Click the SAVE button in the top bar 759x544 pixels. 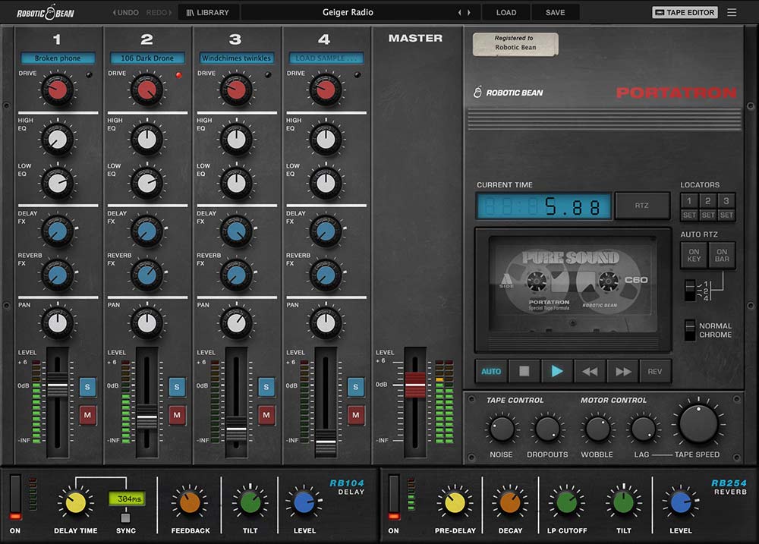(x=555, y=12)
